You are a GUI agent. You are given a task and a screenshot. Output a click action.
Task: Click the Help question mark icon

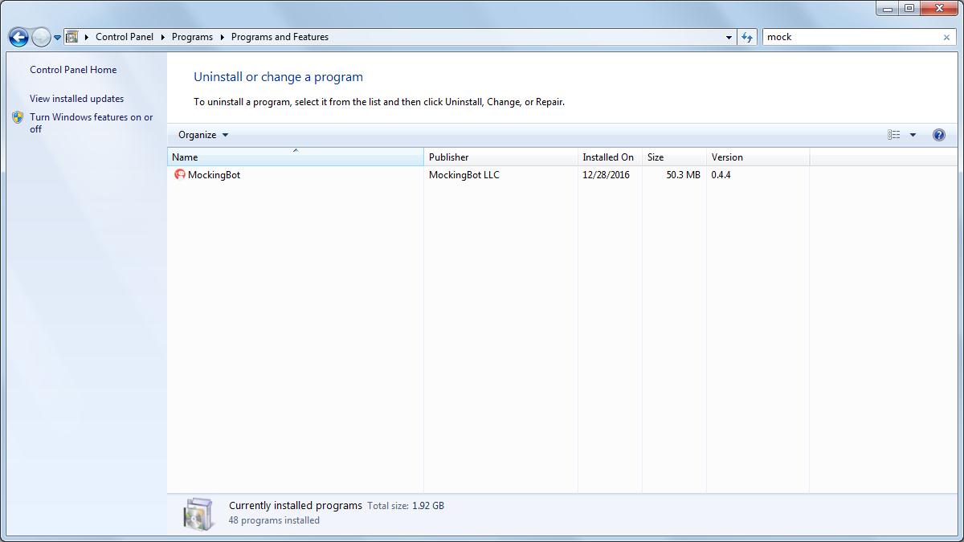pyautogui.click(x=938, y=135)
